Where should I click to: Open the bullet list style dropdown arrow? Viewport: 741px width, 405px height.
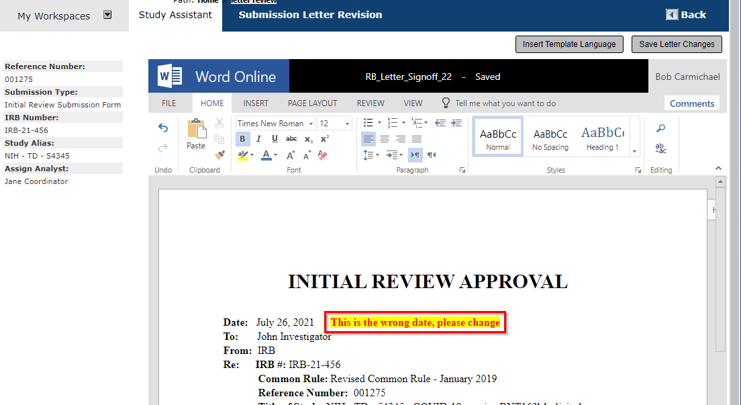[379, 123]
